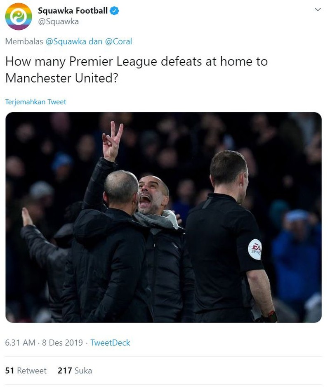This screenshot has height=387, width=330.
Task: Click the blue verified badge
Action: (x=115, y=11)
